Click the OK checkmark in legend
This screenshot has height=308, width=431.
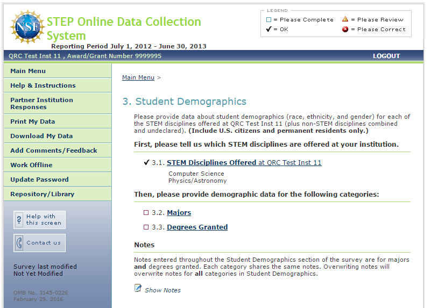[x=269, y=29]
